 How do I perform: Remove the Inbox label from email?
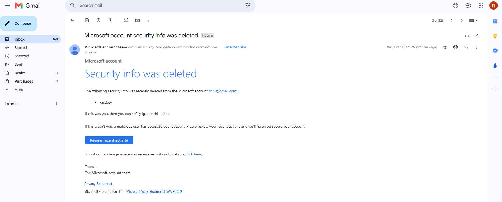(x=212, y=36)
